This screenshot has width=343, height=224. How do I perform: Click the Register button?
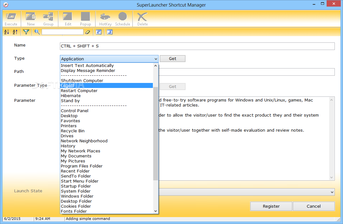[271, 206]
